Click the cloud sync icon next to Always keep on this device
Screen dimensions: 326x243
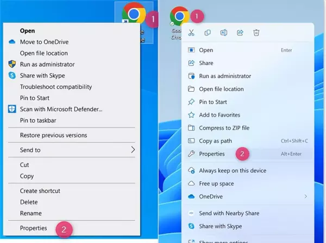click(x=191, y=170)
